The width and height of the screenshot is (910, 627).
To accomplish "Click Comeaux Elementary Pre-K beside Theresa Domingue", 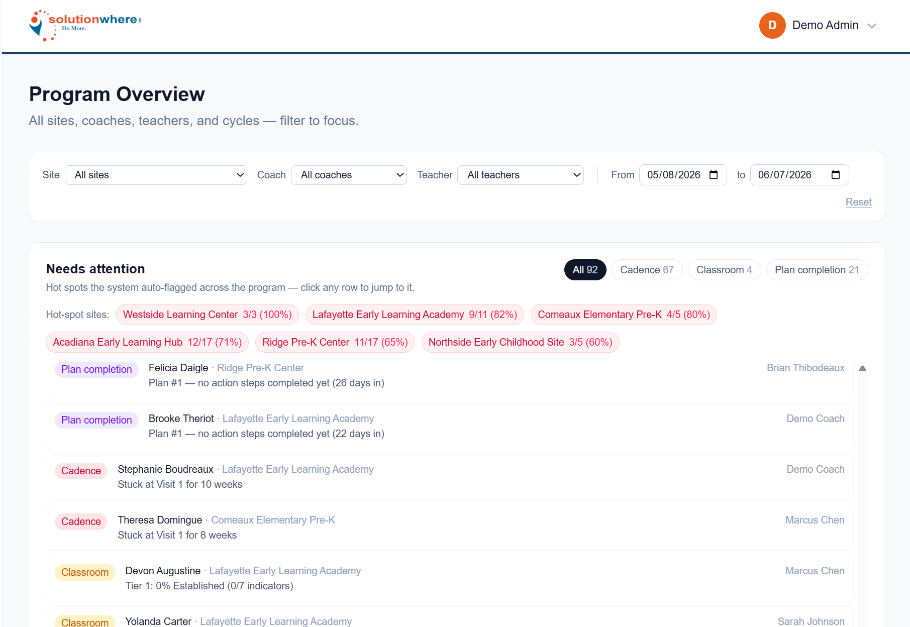I will tap(273, 520).
